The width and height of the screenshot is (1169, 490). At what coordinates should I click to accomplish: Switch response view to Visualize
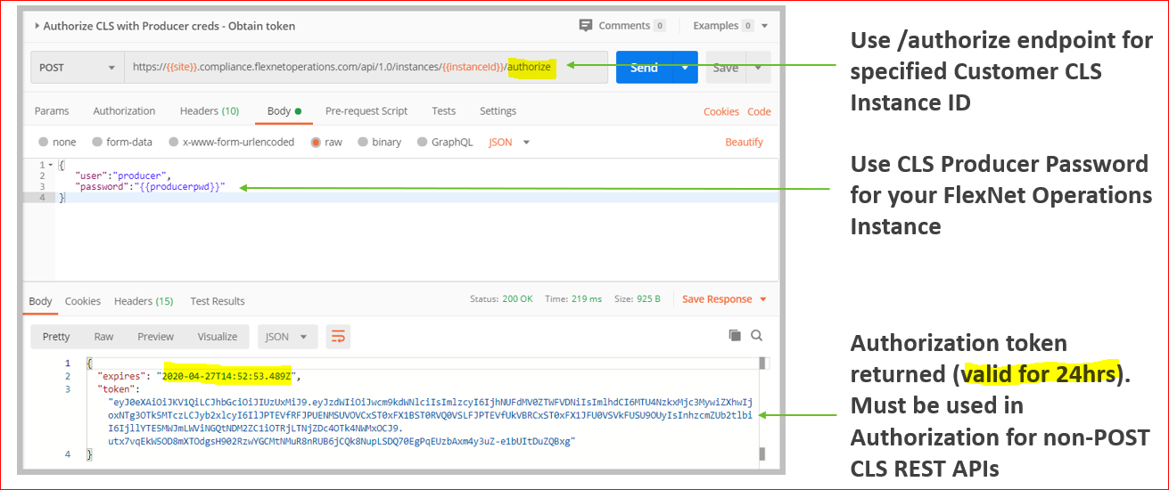point(218,337)
